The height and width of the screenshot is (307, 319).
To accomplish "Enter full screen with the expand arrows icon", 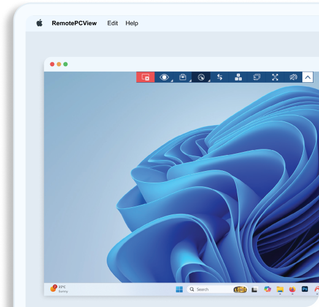I will [275, 77].
